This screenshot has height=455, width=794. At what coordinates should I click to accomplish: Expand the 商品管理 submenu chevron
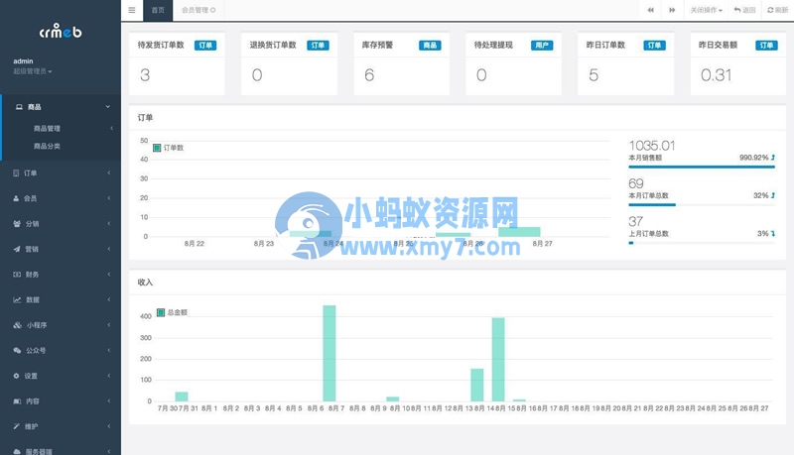click(111, 129)
